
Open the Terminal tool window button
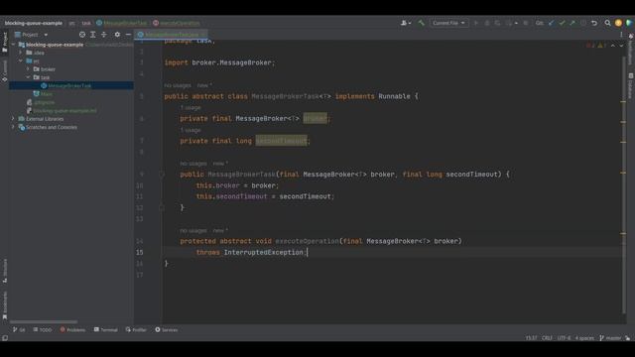pyautogui.click(x=106, y=330)
